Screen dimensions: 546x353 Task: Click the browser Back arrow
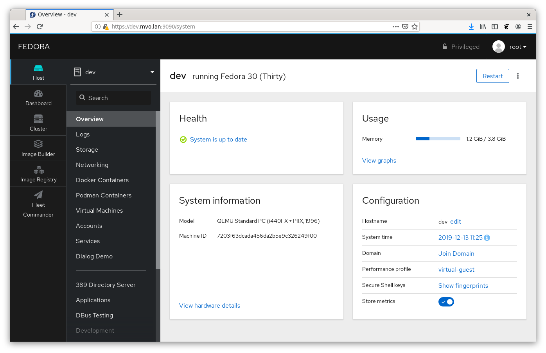[16, 27]
